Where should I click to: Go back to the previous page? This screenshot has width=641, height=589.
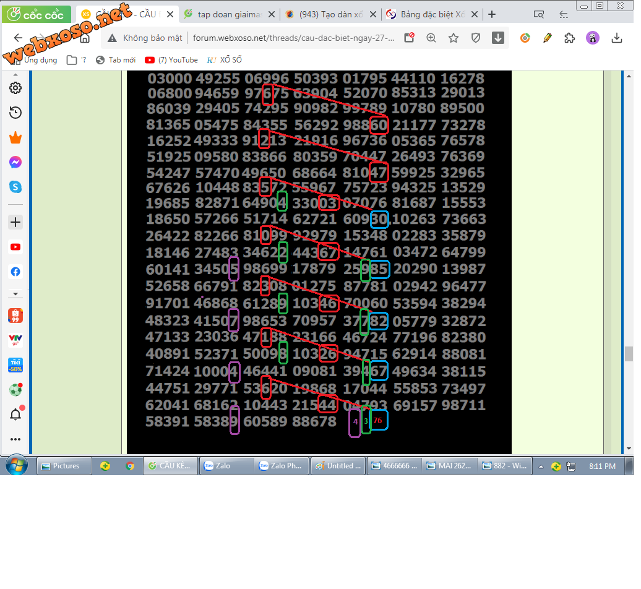(x=18, y=38)
